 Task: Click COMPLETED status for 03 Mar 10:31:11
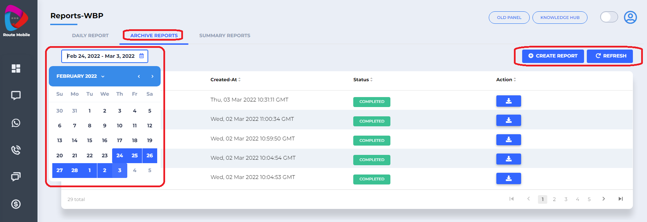coord(372,102)
